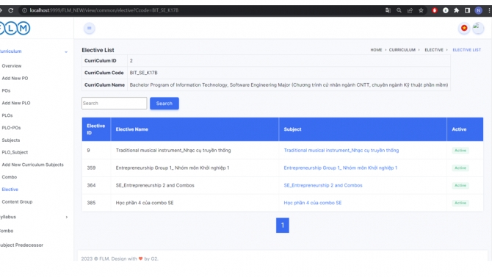Click Active badge for elective 359
The height and width of the screenshot is (277, 492).
460,168
